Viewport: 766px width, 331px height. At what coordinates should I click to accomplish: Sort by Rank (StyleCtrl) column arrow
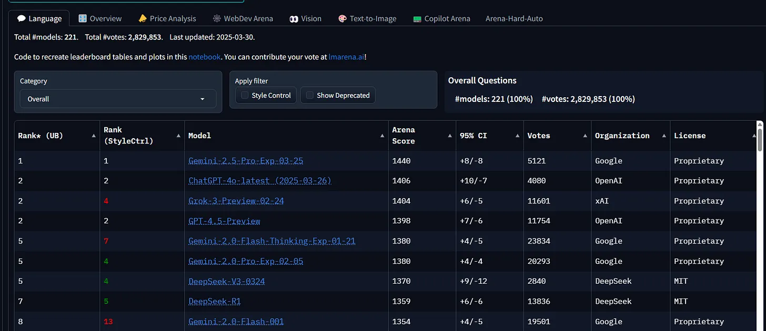(178, 136)
